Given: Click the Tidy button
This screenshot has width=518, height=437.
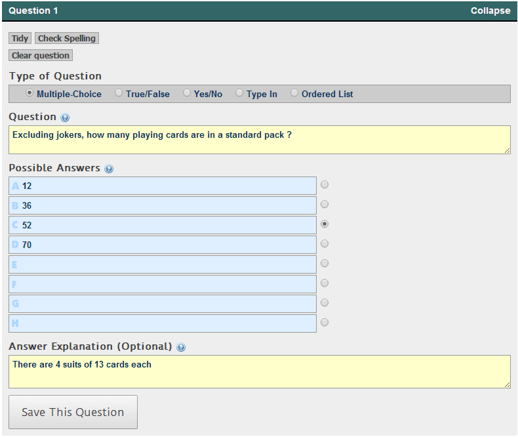Looking at the screenshot, I should pyautogui.click(x=20, y=38).
